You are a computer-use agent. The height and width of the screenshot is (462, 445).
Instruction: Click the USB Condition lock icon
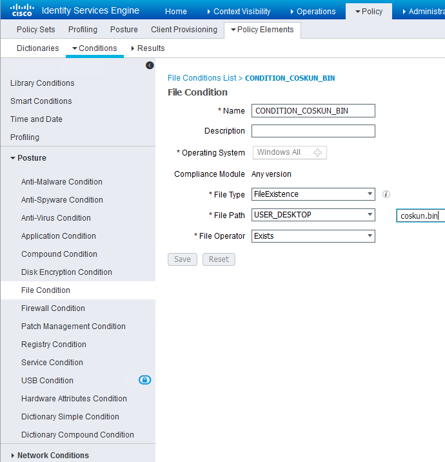tap(144, 380)
